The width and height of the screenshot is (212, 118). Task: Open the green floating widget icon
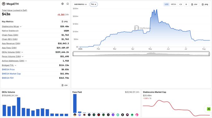click(x=209, y=109)
